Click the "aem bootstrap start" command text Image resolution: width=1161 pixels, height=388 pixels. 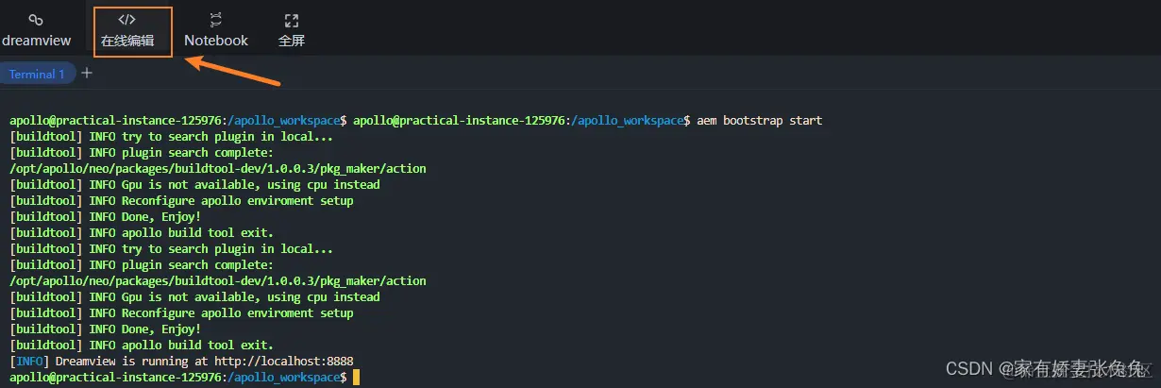click(760, 121)
